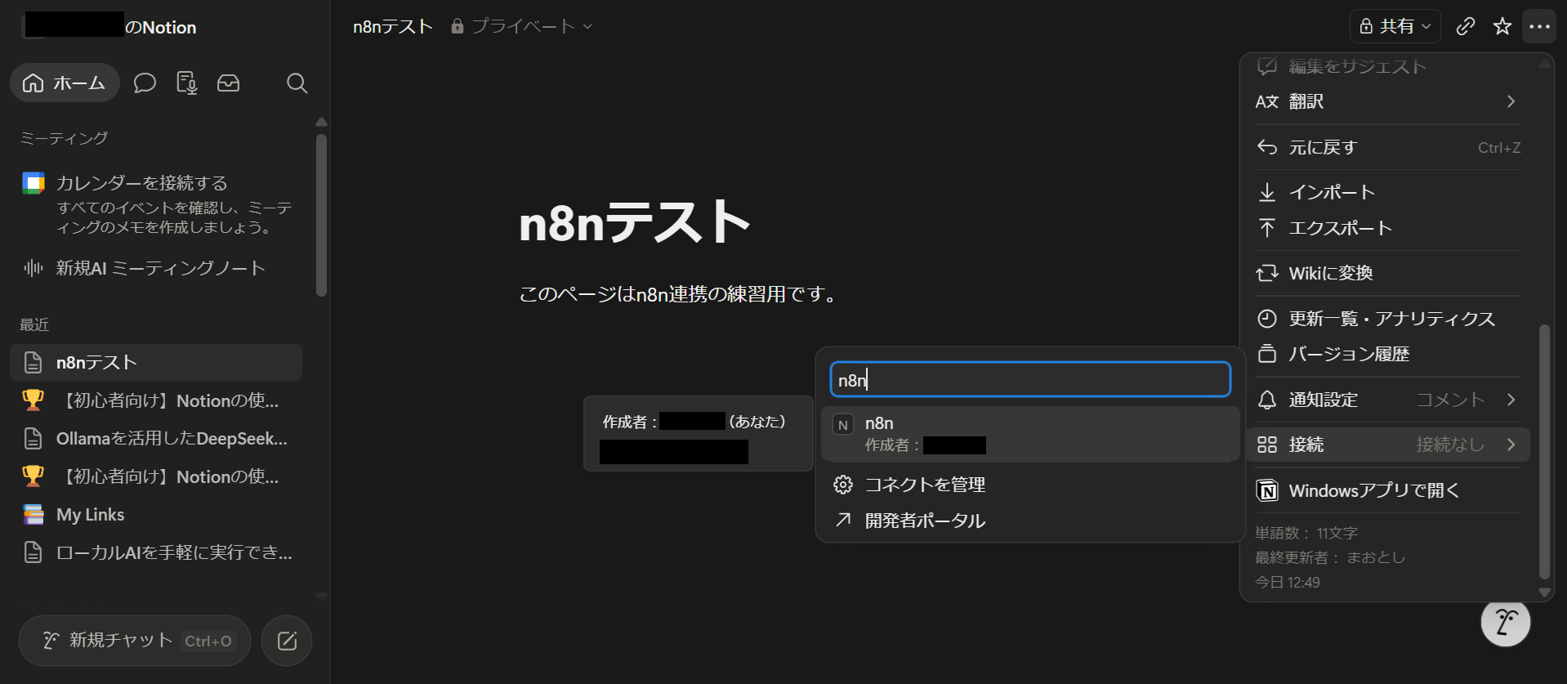Expand the 接続 submenu row

pos(1386,445)
